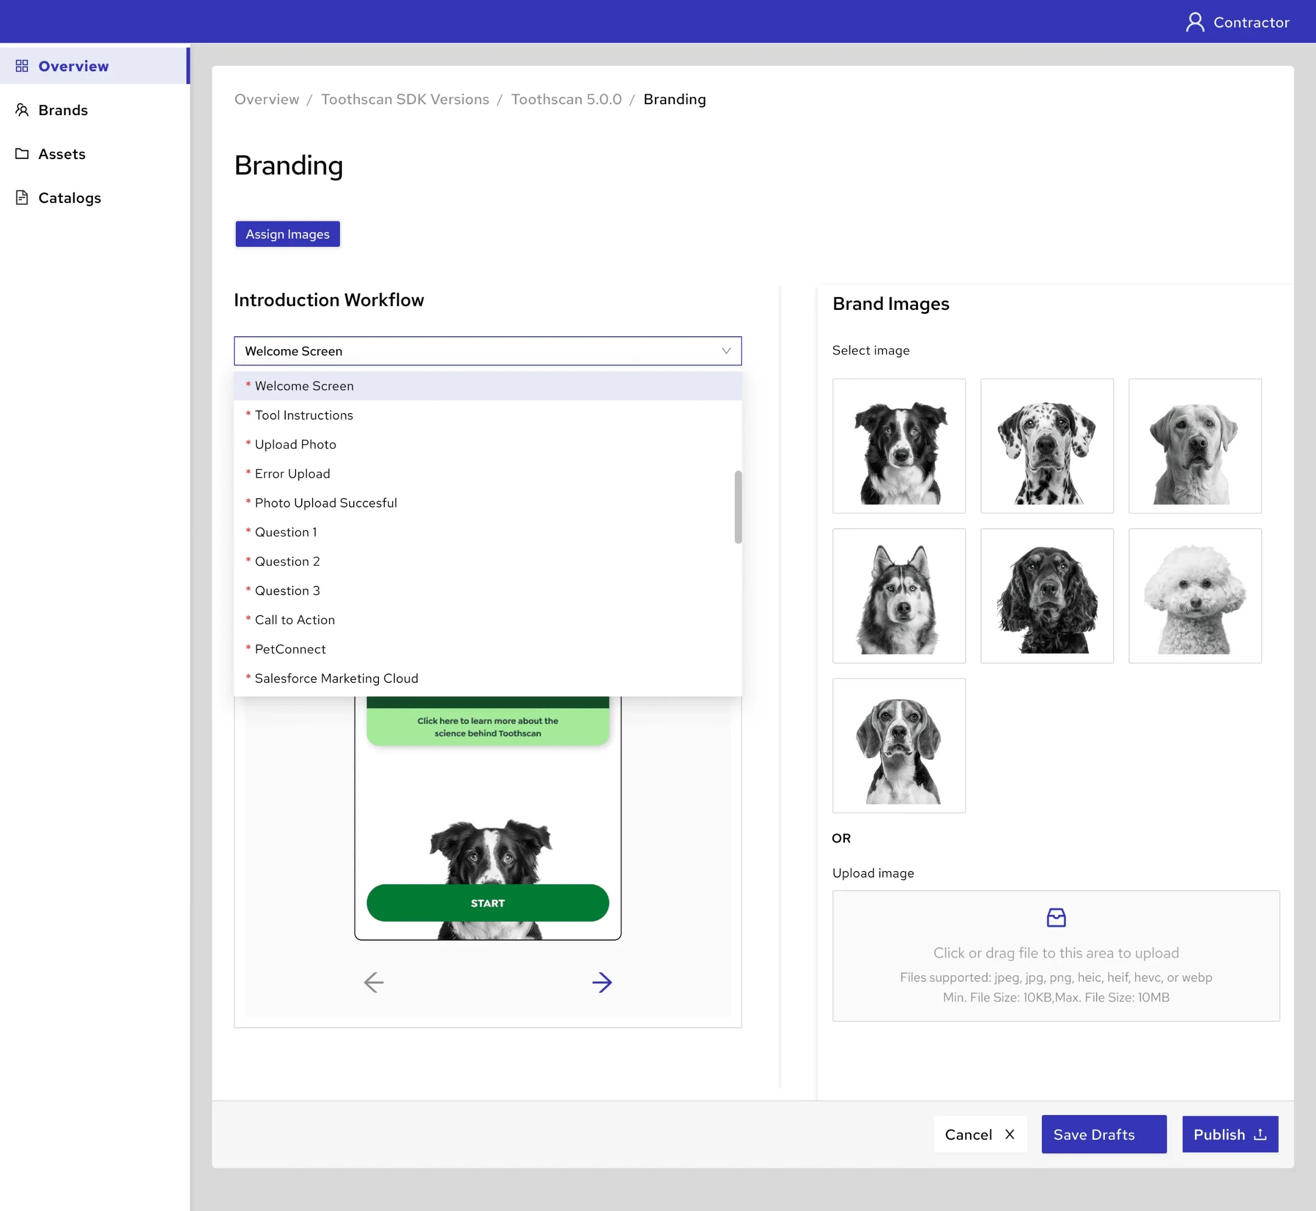Select the white fluffy poodle image
The image size is (1316, 1211).
1195,596
